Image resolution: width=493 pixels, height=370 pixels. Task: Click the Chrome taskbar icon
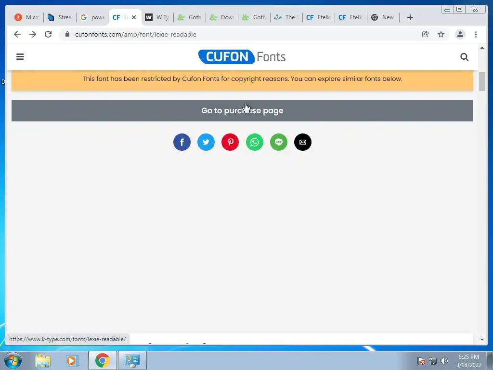click(x=103, y=360)
